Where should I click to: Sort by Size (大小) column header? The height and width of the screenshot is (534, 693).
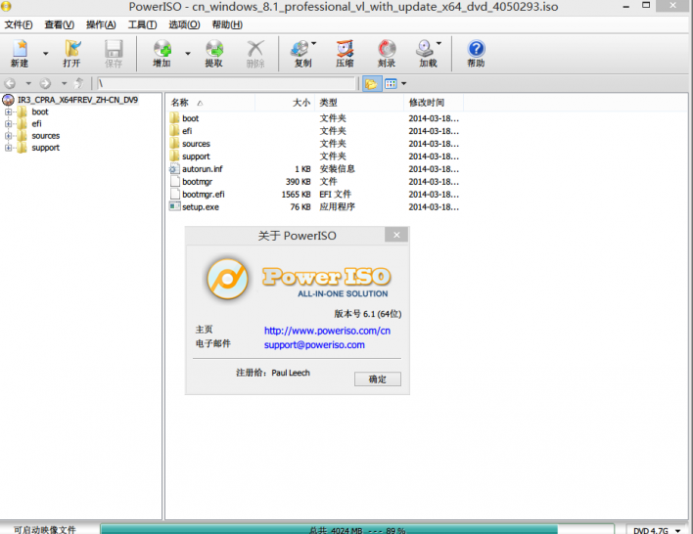285,103
